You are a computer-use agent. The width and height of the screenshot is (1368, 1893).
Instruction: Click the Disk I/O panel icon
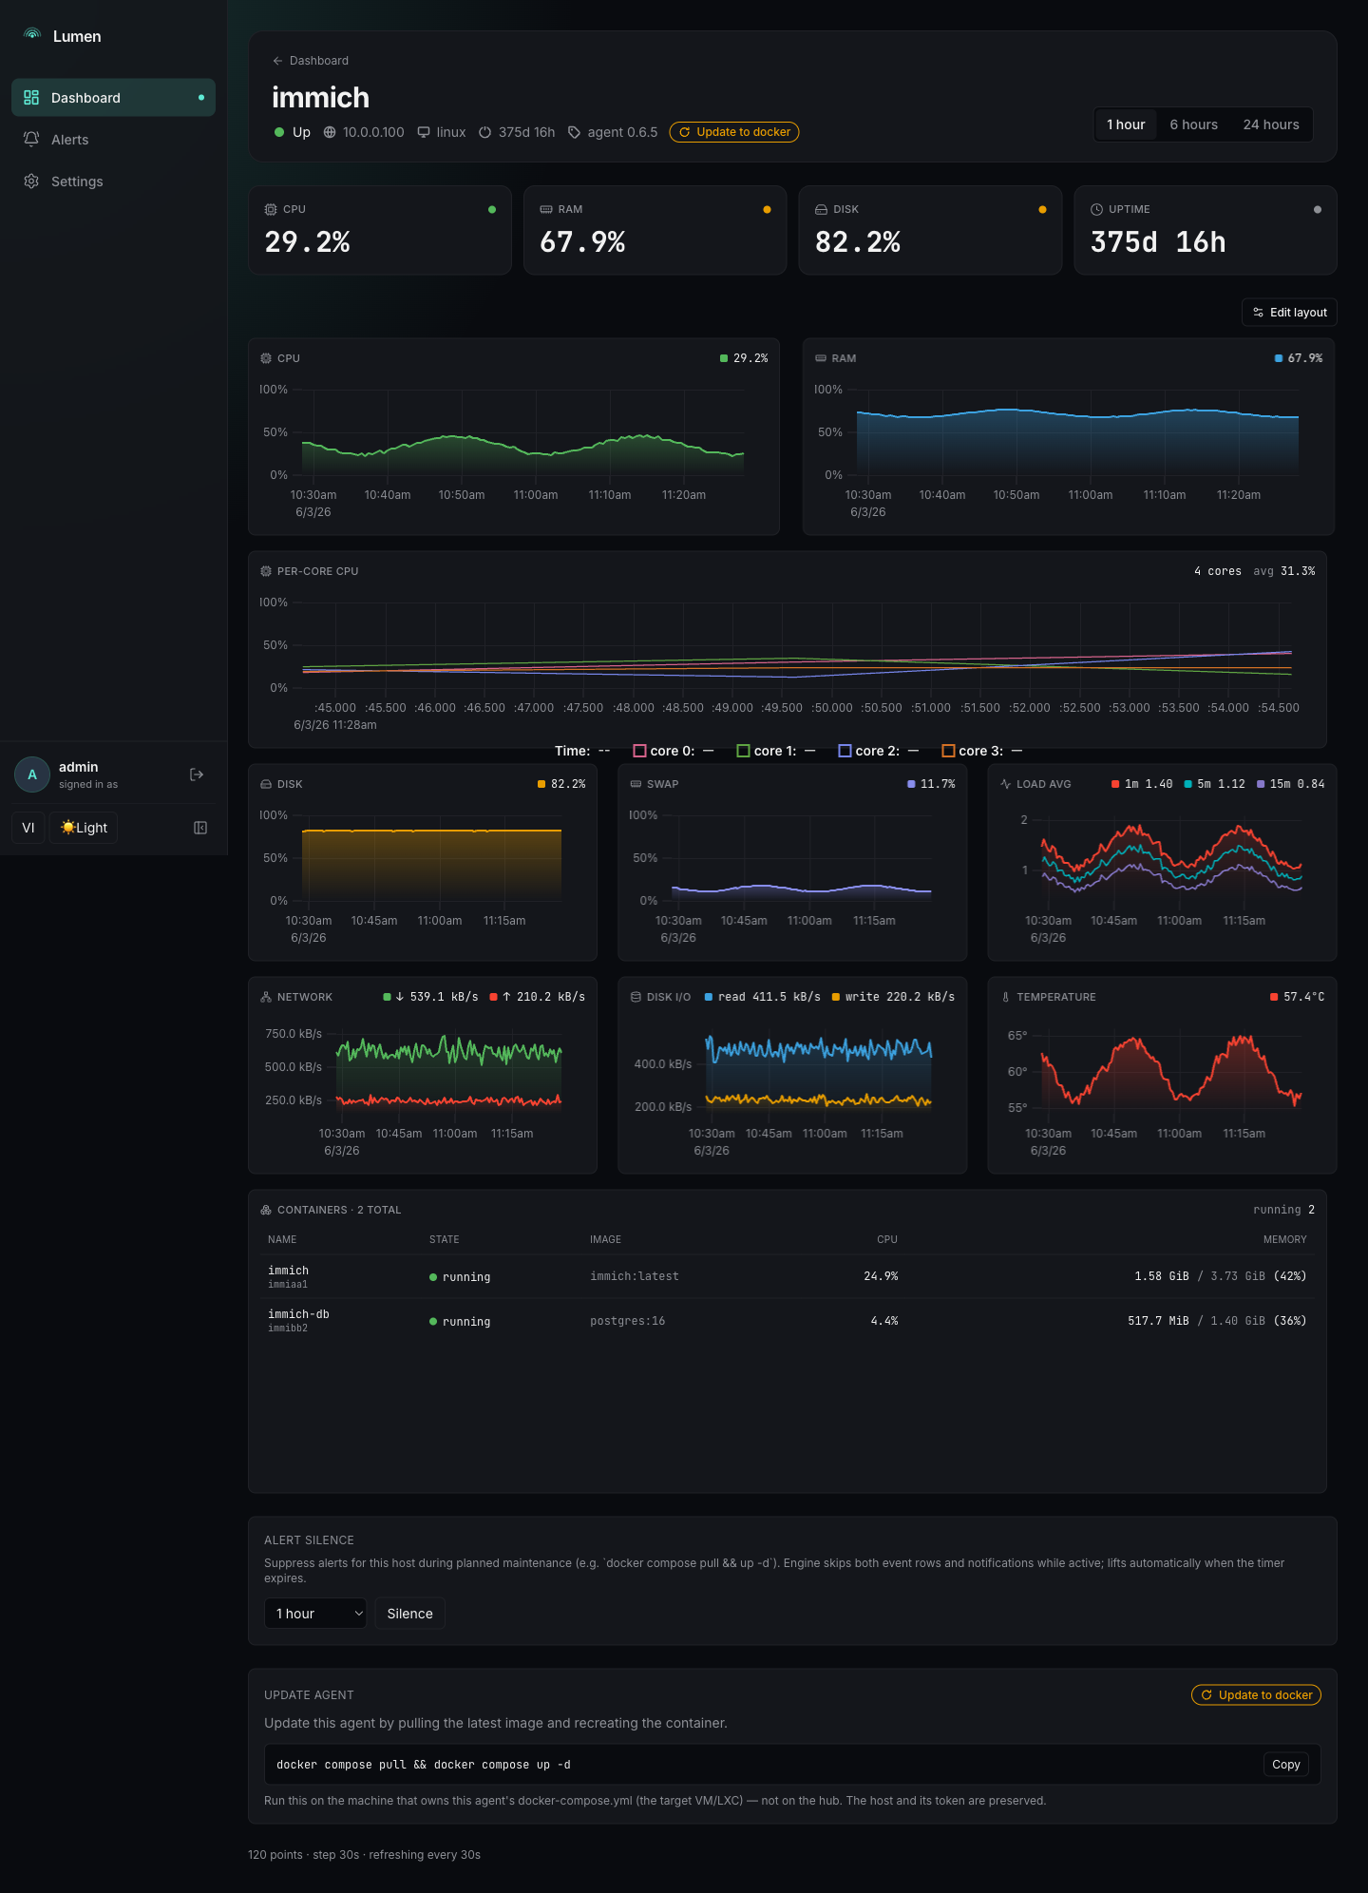[636, 997]
